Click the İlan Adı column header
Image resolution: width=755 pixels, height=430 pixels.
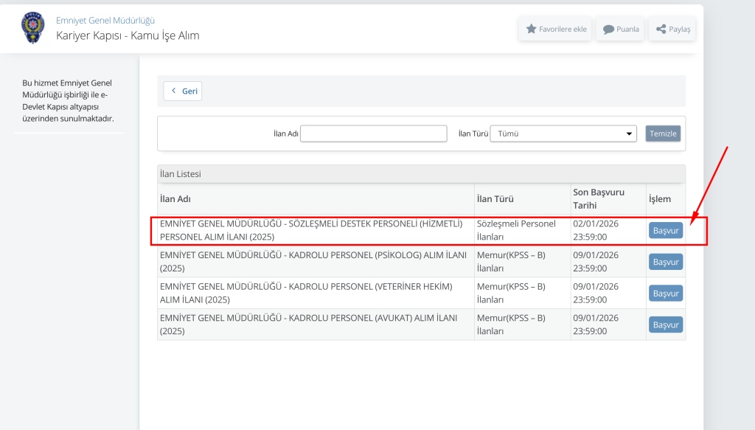tap(175, 199)
